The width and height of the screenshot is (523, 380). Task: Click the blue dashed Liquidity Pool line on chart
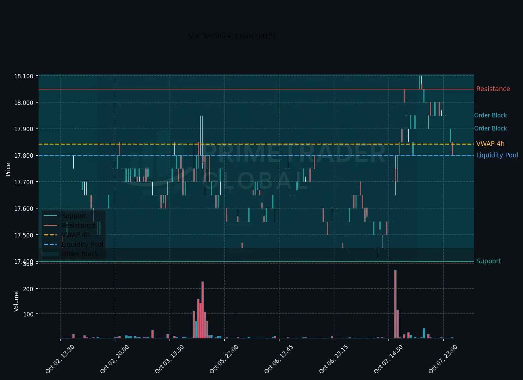click(256, 155)
